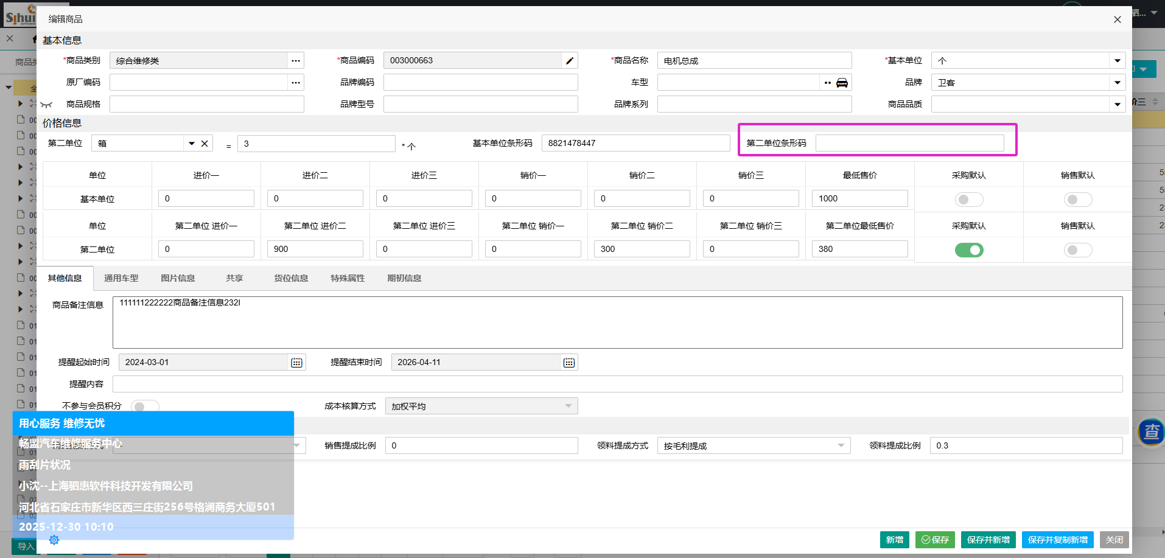This screenshot has width=1165, height=558.
Task: Click the pencil edit icon beside 商品编码
Action: click(x=569, y=61)
